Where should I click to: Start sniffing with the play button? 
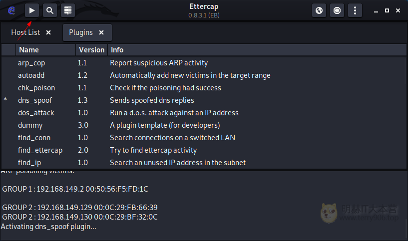(x=32, y=10)
